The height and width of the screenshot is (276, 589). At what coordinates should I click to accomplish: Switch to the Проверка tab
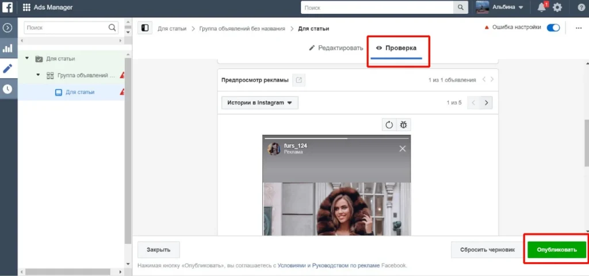click(396, 48)
